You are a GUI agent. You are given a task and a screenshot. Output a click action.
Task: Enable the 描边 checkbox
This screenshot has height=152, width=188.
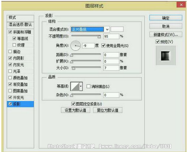10,51
